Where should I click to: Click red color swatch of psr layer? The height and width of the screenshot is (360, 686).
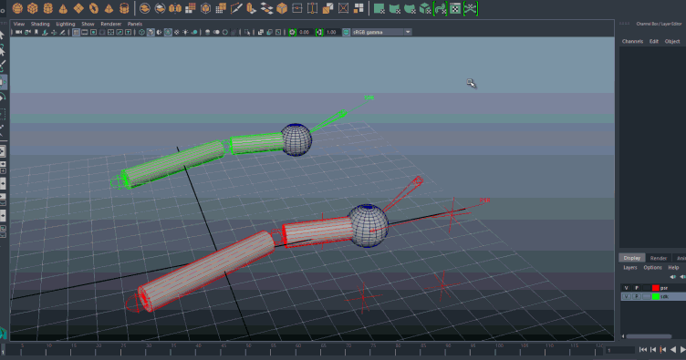[x=655, y=288]
